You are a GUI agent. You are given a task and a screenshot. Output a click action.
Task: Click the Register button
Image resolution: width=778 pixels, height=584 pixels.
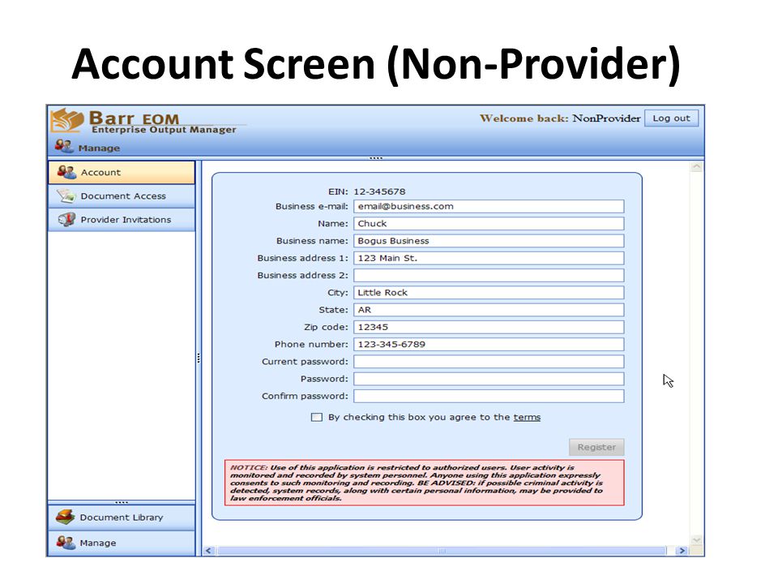[x=596, y=447]
